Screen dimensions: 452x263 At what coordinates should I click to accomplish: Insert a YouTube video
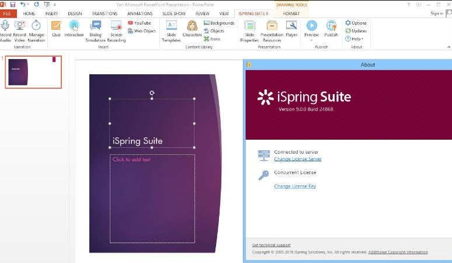(x=140, y=23)
